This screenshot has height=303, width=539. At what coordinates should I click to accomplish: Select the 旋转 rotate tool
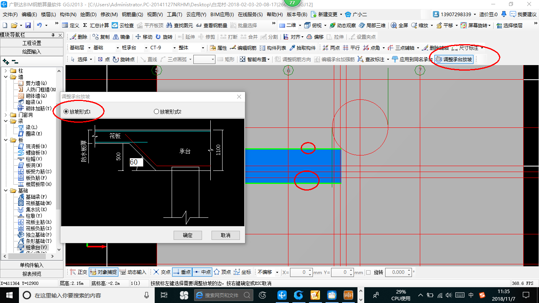tap(164, 37)
